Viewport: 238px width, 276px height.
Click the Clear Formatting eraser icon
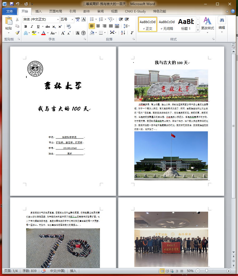[x=69, y=27]
